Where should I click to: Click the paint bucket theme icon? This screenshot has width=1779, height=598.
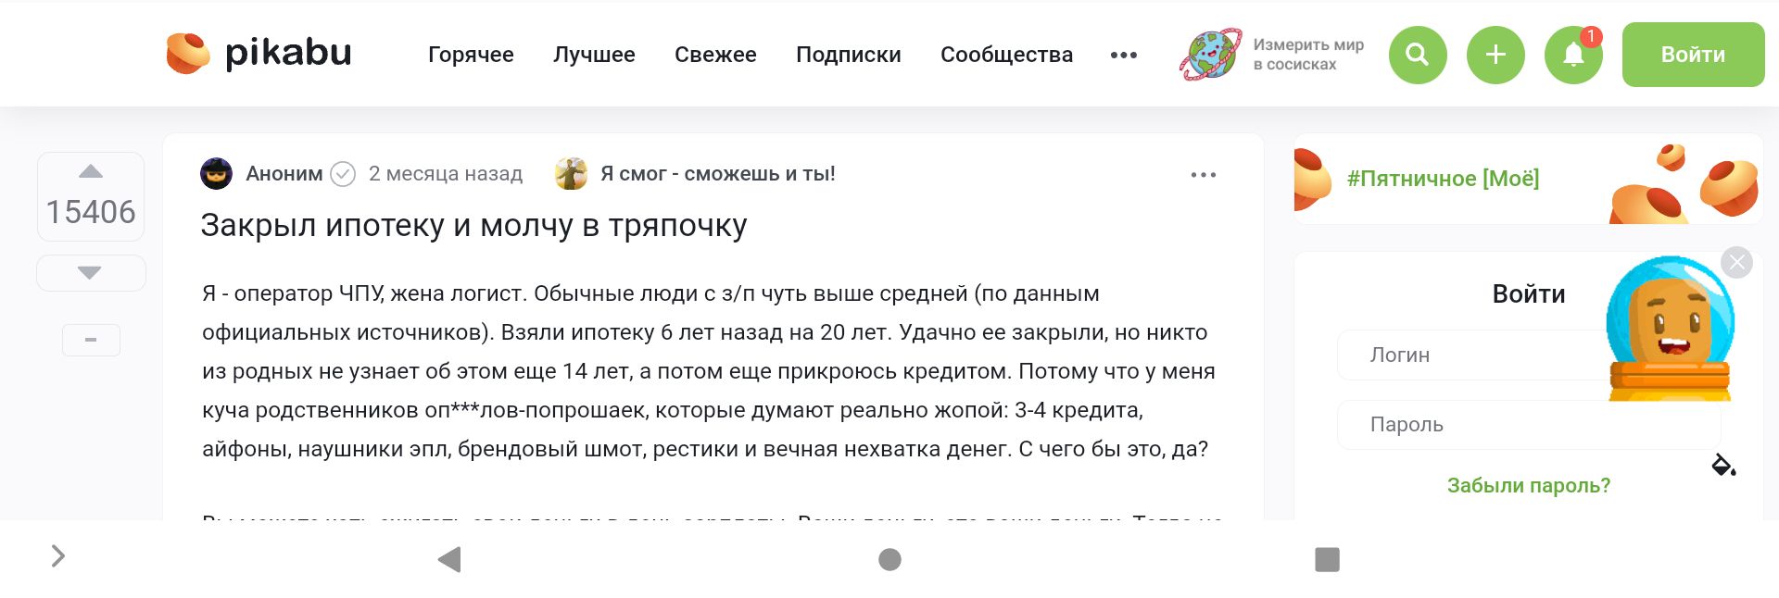click(1723, 465)
